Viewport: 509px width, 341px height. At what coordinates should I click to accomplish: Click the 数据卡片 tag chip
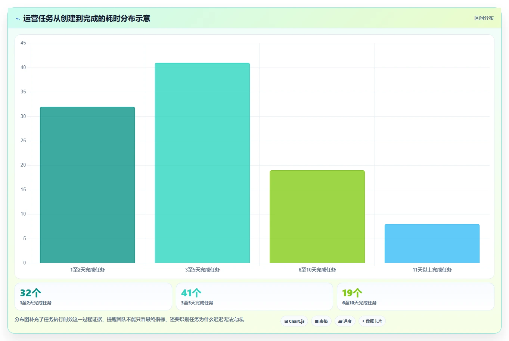pyautogui.click(x=372, y=321)
